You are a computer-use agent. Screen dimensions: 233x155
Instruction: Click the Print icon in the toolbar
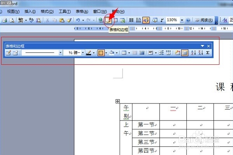pos(5,20)
